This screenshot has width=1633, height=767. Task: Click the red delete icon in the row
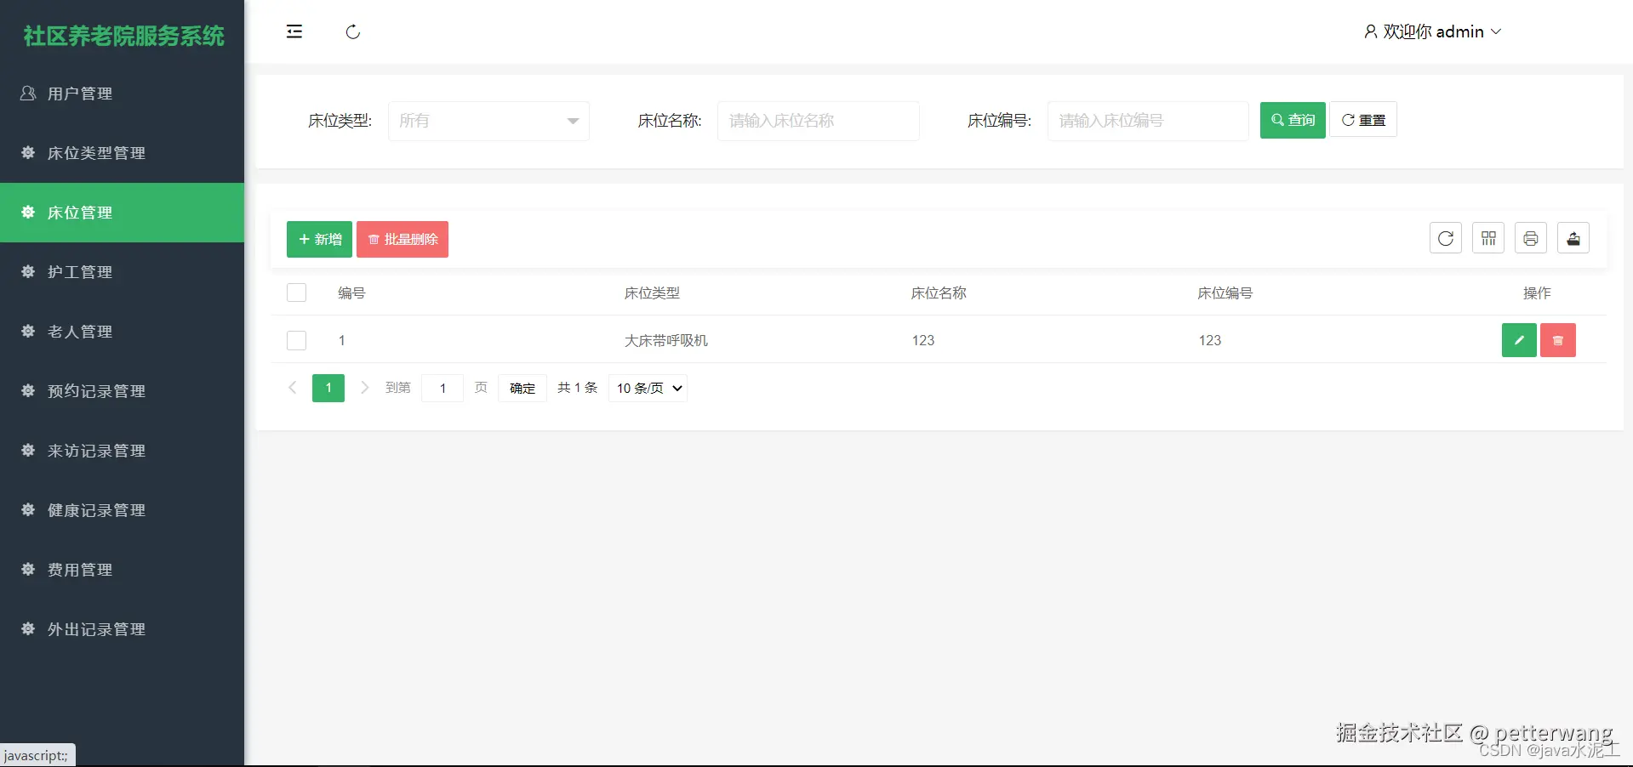tap(1557, 339)
